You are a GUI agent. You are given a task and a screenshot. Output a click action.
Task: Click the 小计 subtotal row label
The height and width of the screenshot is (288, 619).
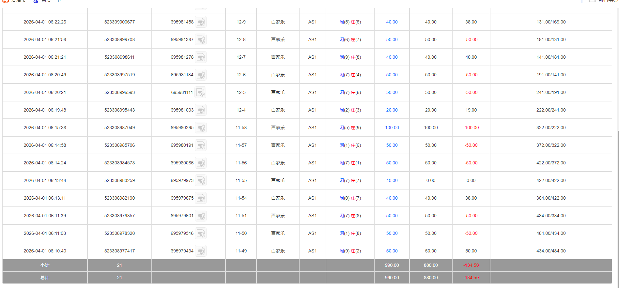click(45, 265)
